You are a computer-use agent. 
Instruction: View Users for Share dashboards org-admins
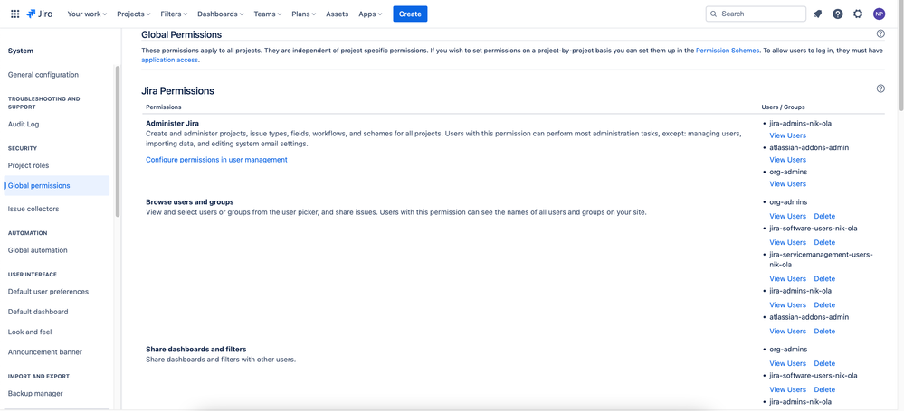tap(787, 363)
